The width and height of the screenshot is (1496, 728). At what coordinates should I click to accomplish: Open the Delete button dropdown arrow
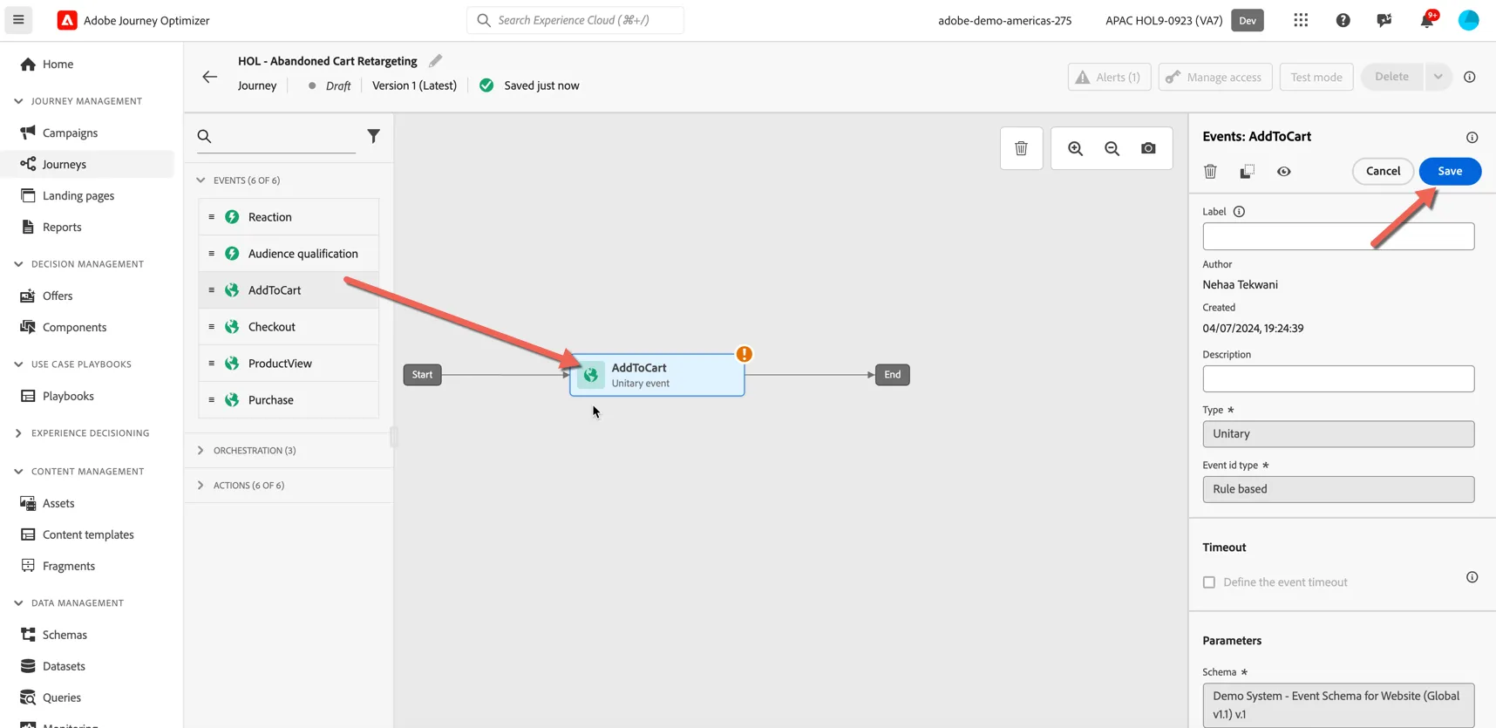[x=1438, y=77]
